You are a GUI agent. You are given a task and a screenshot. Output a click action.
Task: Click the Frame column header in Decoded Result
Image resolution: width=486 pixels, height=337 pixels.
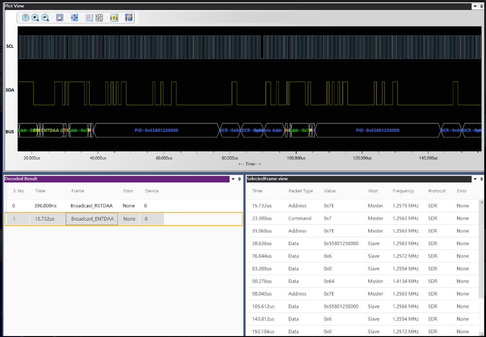pyautogui.click(x=77, y=191)
